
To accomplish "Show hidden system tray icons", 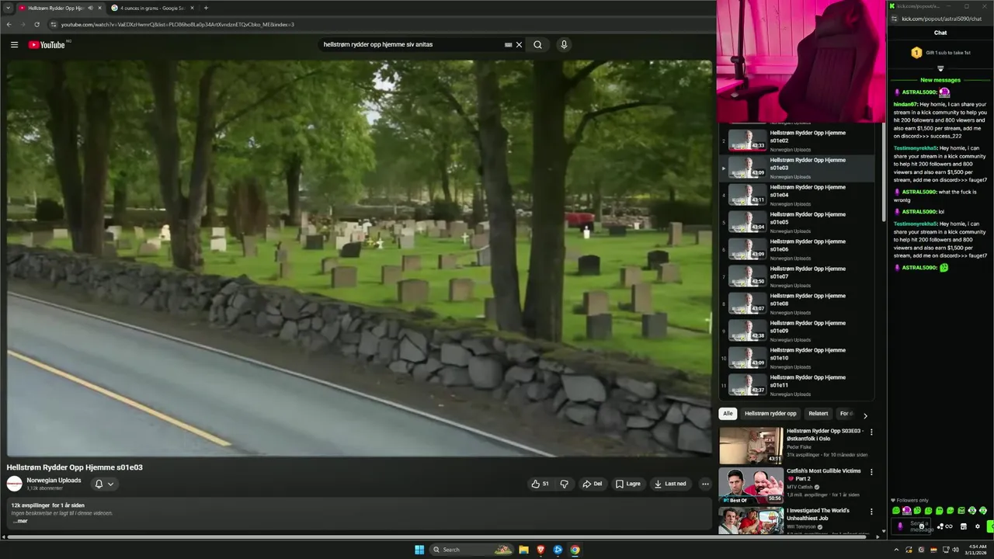I will point(896,550).
